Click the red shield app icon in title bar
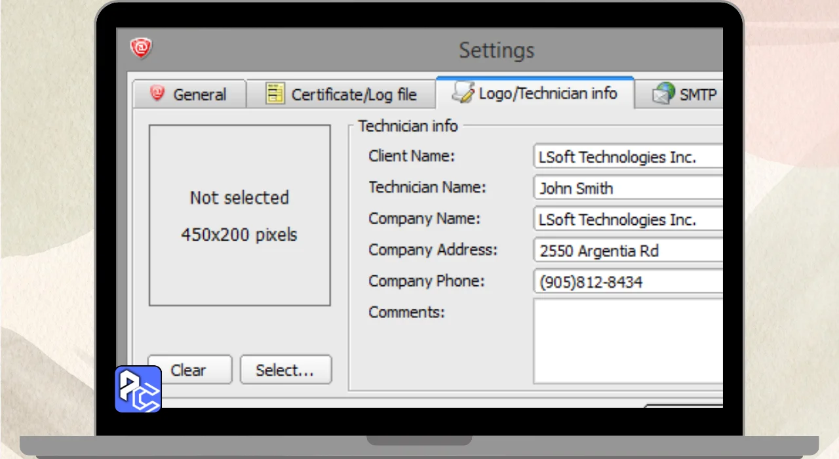Image resolution: width=839 pixels, height=459 pixels. [141, 48]
